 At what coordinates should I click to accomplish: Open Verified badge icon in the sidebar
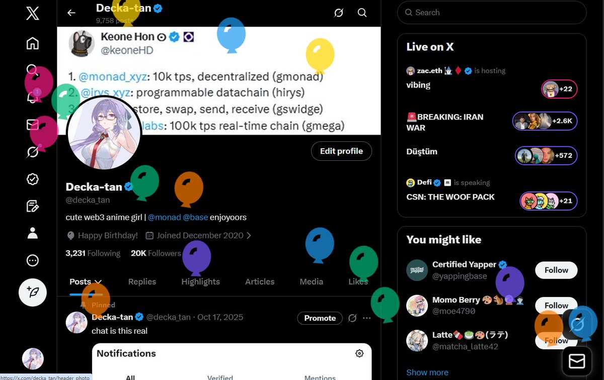(x=32, y=179)
